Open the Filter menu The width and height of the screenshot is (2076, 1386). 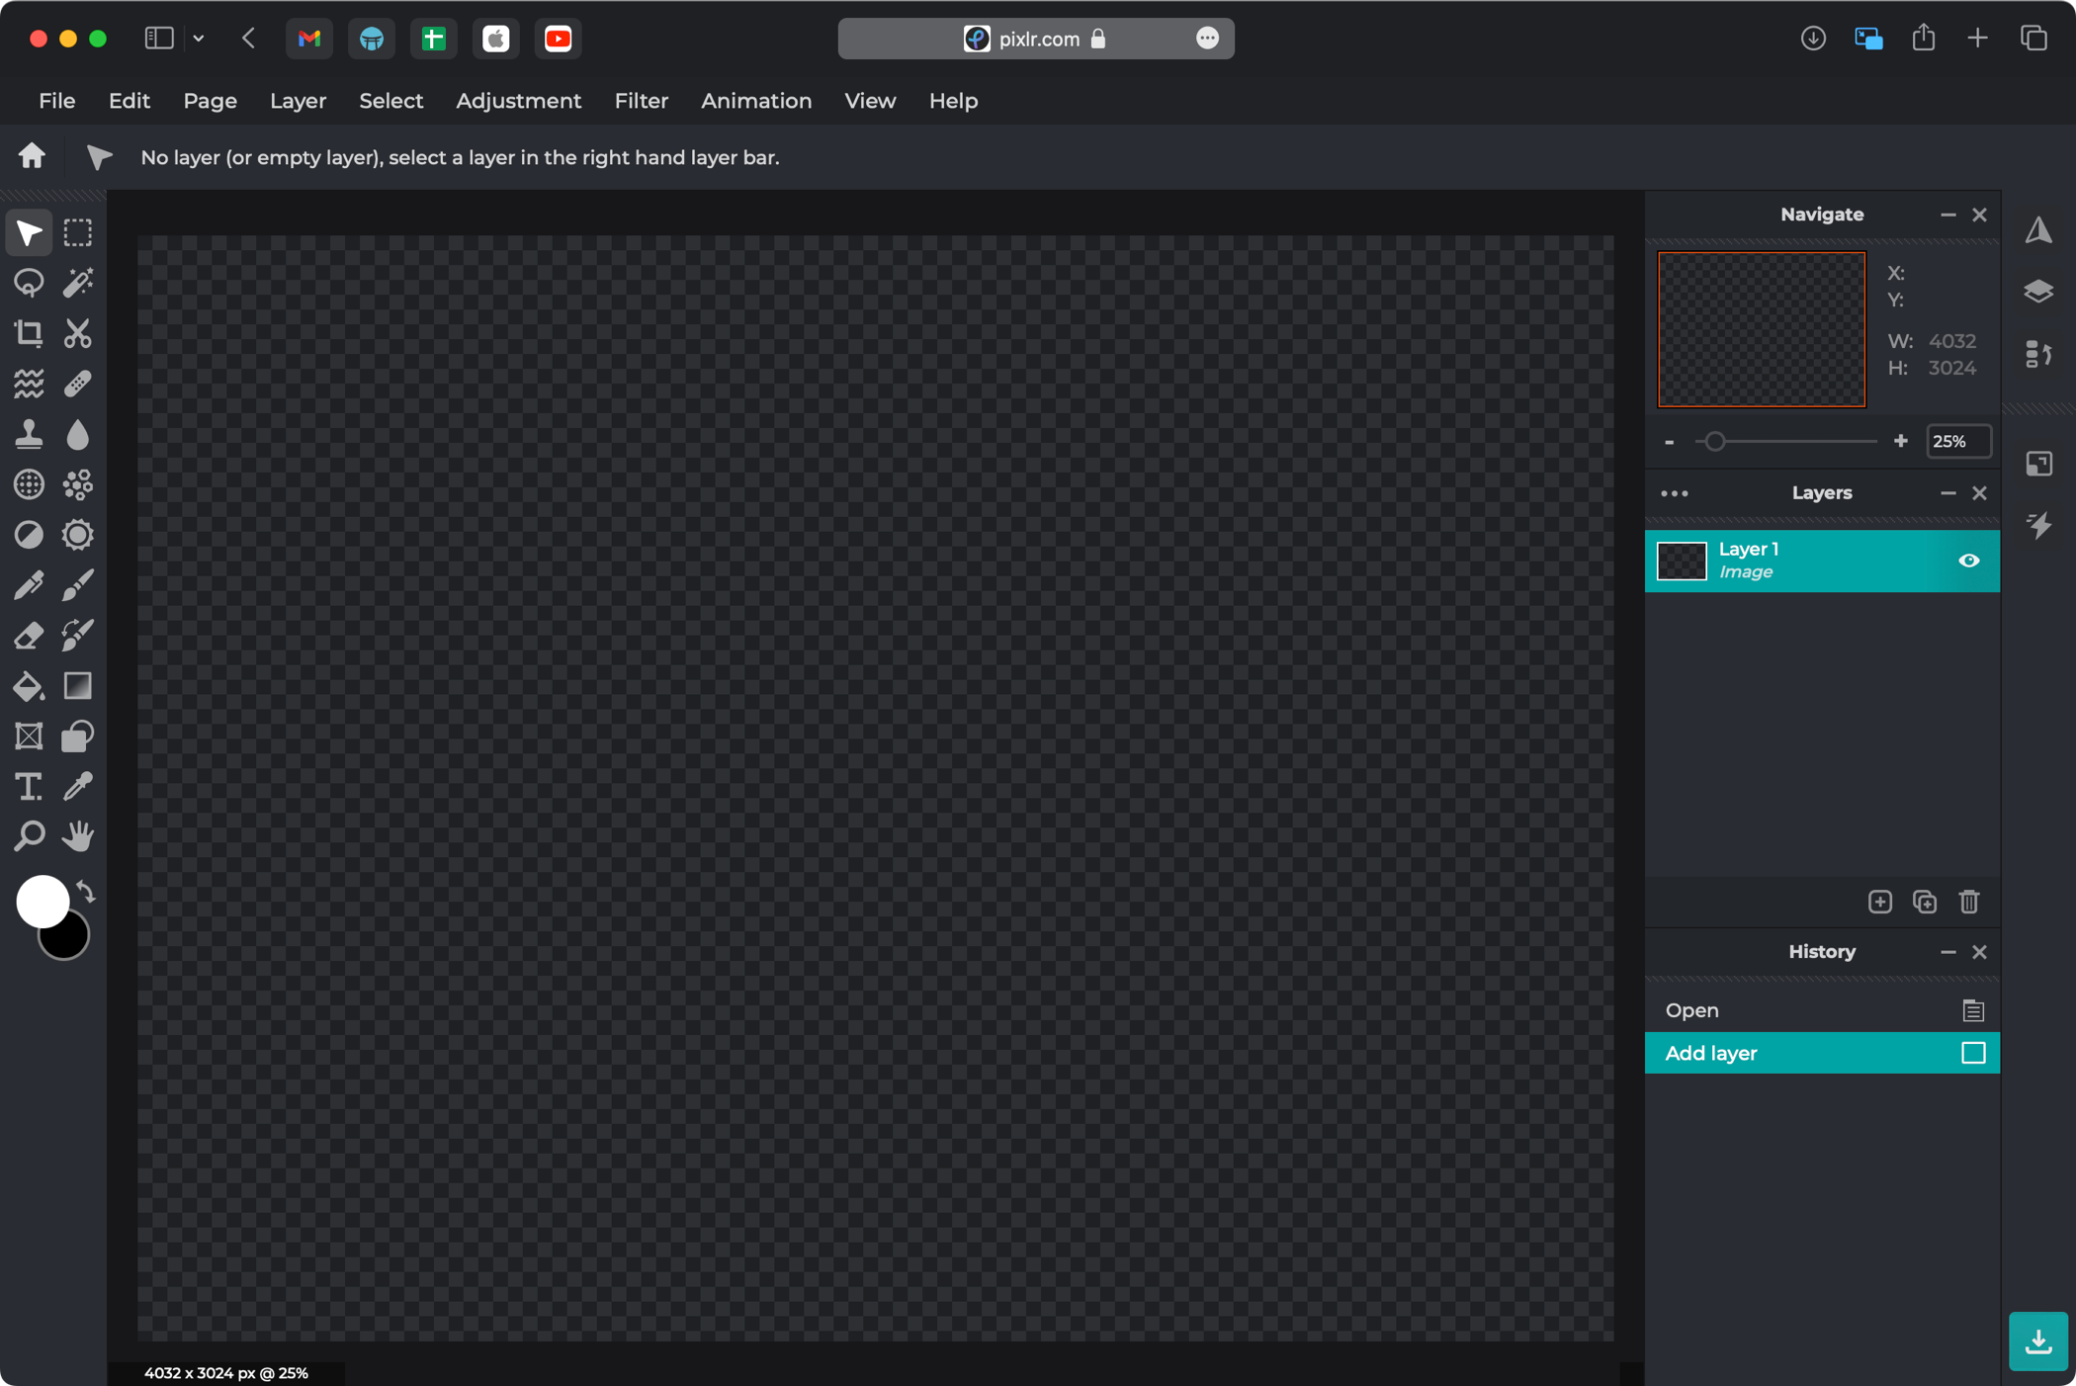[641, 101]
